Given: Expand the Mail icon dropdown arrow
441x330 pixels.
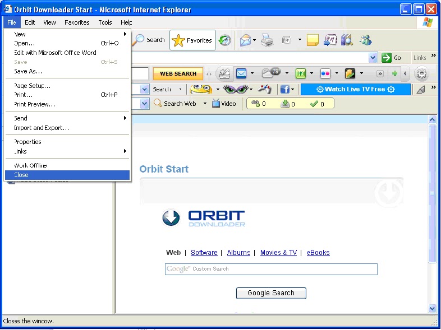Looking at the screenshot, I should (254, 40).
